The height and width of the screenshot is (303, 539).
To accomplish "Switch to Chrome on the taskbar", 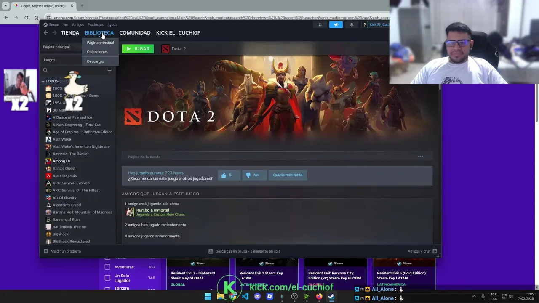I will [x=232, y=296].
